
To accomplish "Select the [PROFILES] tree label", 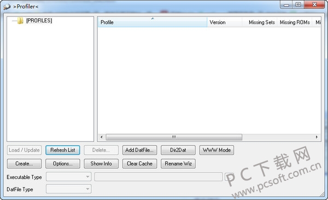I will click(39, 21).
